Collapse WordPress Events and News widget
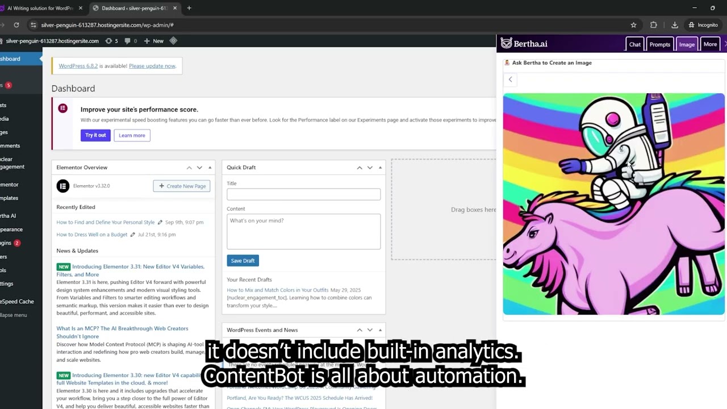 (x=380, y=330)
